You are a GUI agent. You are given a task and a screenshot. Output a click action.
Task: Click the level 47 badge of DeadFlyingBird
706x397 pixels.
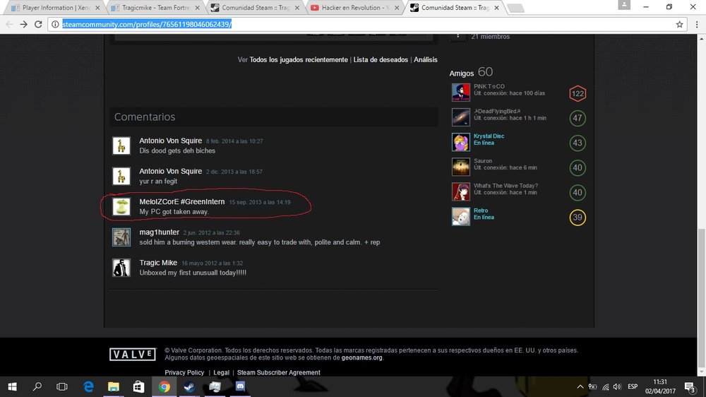coord(578,118)
